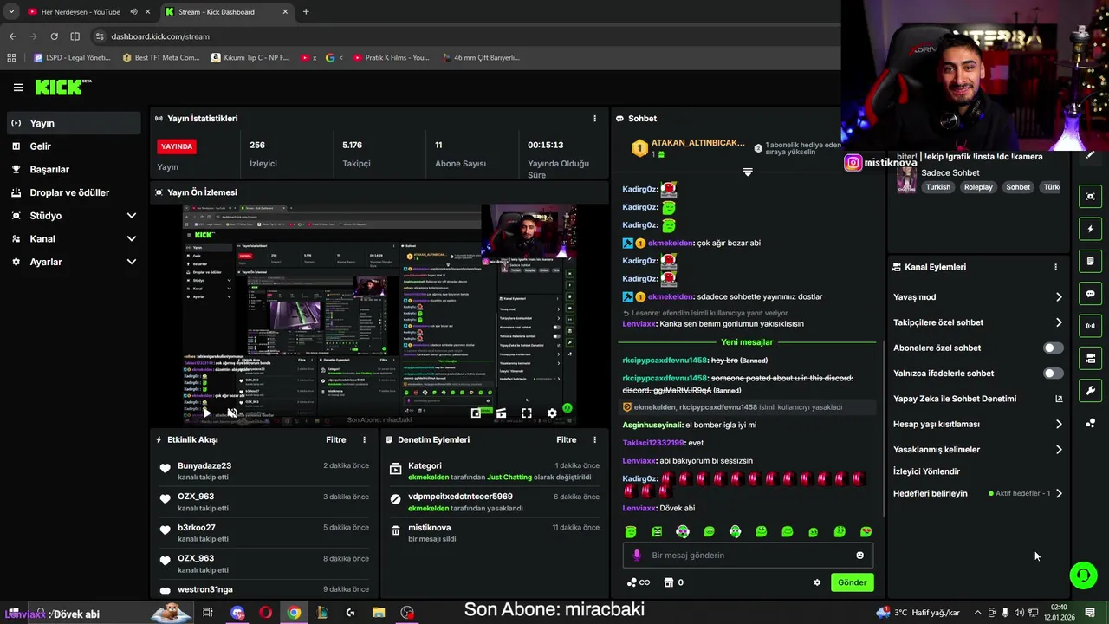Open Droplar ve ödüller page
Viewport: 1109px width, 624px height.
74,192
